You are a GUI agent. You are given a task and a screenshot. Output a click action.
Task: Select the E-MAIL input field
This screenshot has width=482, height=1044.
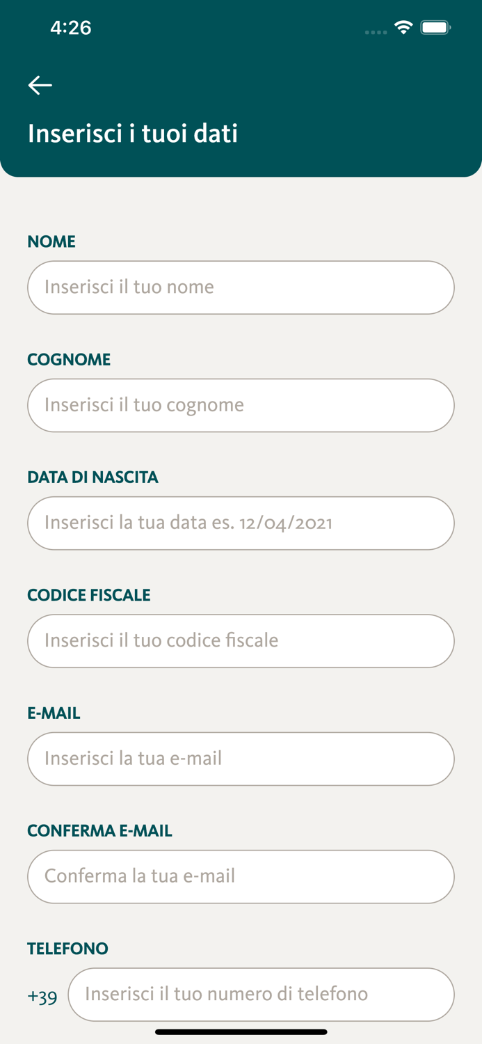241,759
